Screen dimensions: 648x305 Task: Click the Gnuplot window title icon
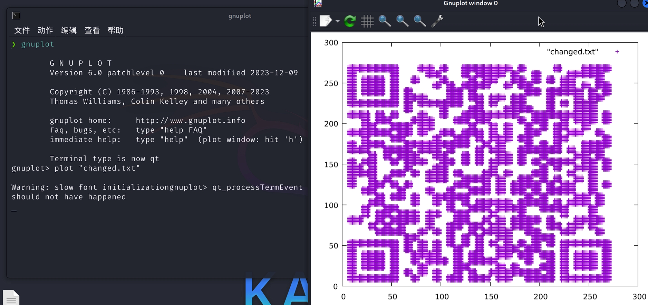318,3
